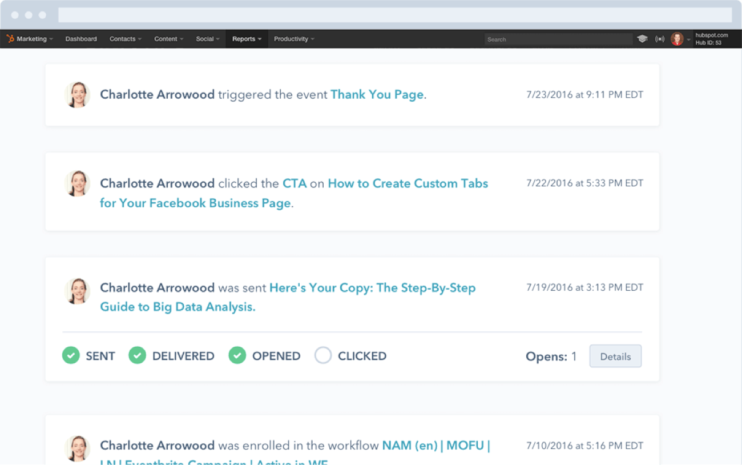The image size is (742, 465).
Task: Toggle the OPENED status checkmark
Action: (237, 355)
